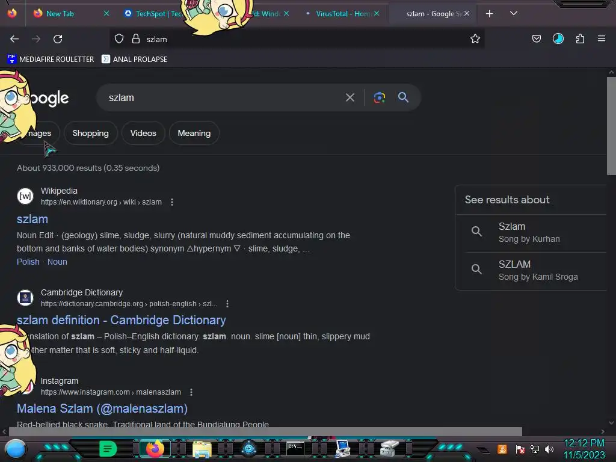This screenshot has width=616, height=462.
Task: Follow the Polish sublink under first result
Action: 28,262
